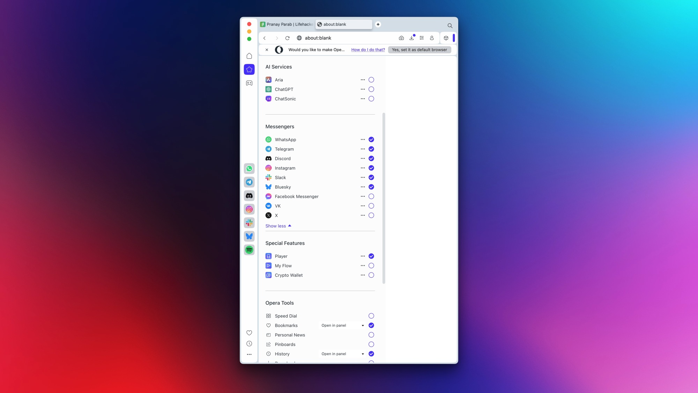
Task: Open Spotify player from the sidebar
Action: (249, 250)
